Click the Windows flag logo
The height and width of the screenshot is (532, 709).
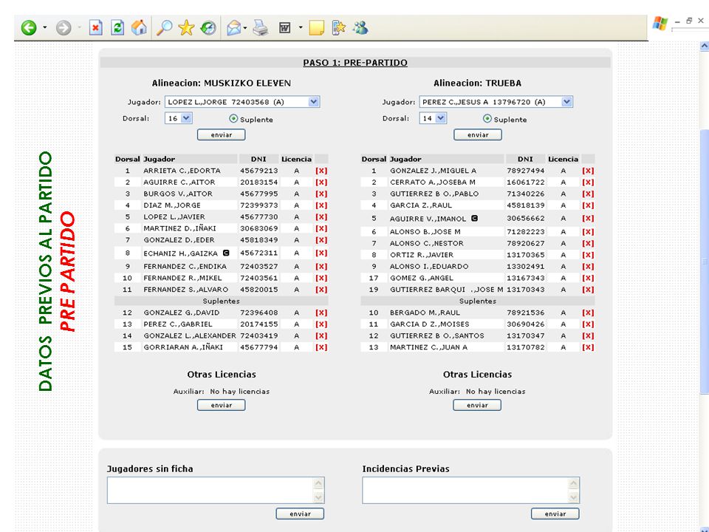660,23
